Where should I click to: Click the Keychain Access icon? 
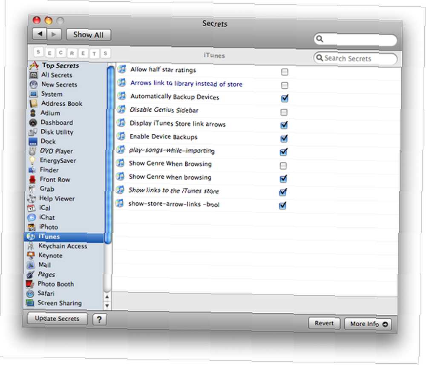tap(31, 246)
